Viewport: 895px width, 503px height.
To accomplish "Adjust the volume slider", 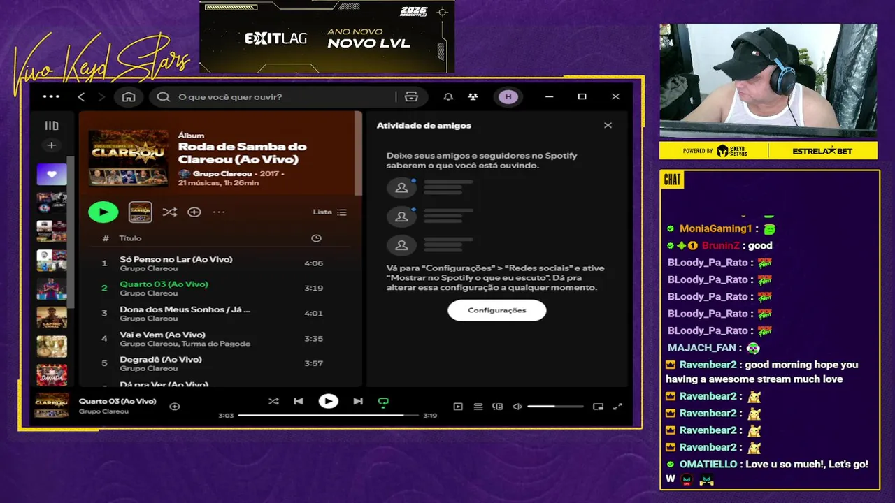I will point(555,406).
